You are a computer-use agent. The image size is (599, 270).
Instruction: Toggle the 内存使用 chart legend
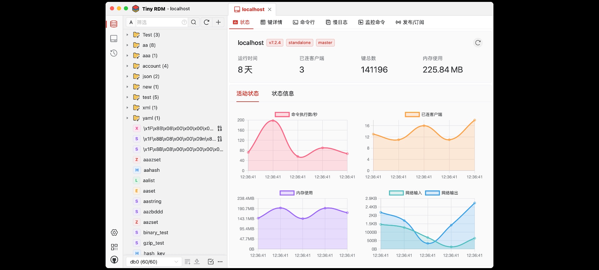[x=296, y=193]
